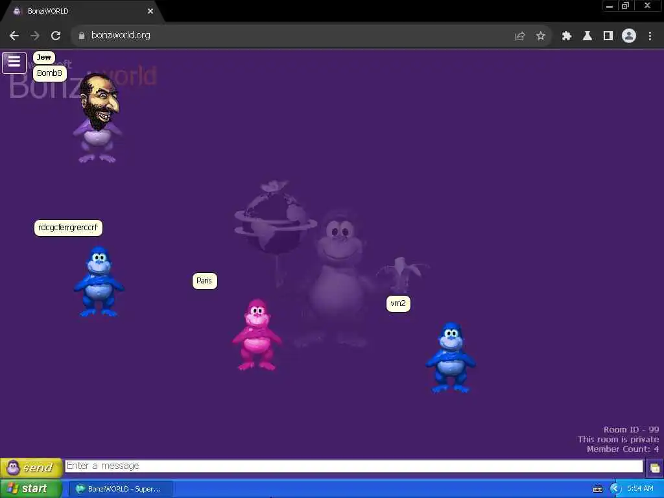664x498 pixels.
Task: Toggle the browser side panel icon
Action: (x=608, y=36)
